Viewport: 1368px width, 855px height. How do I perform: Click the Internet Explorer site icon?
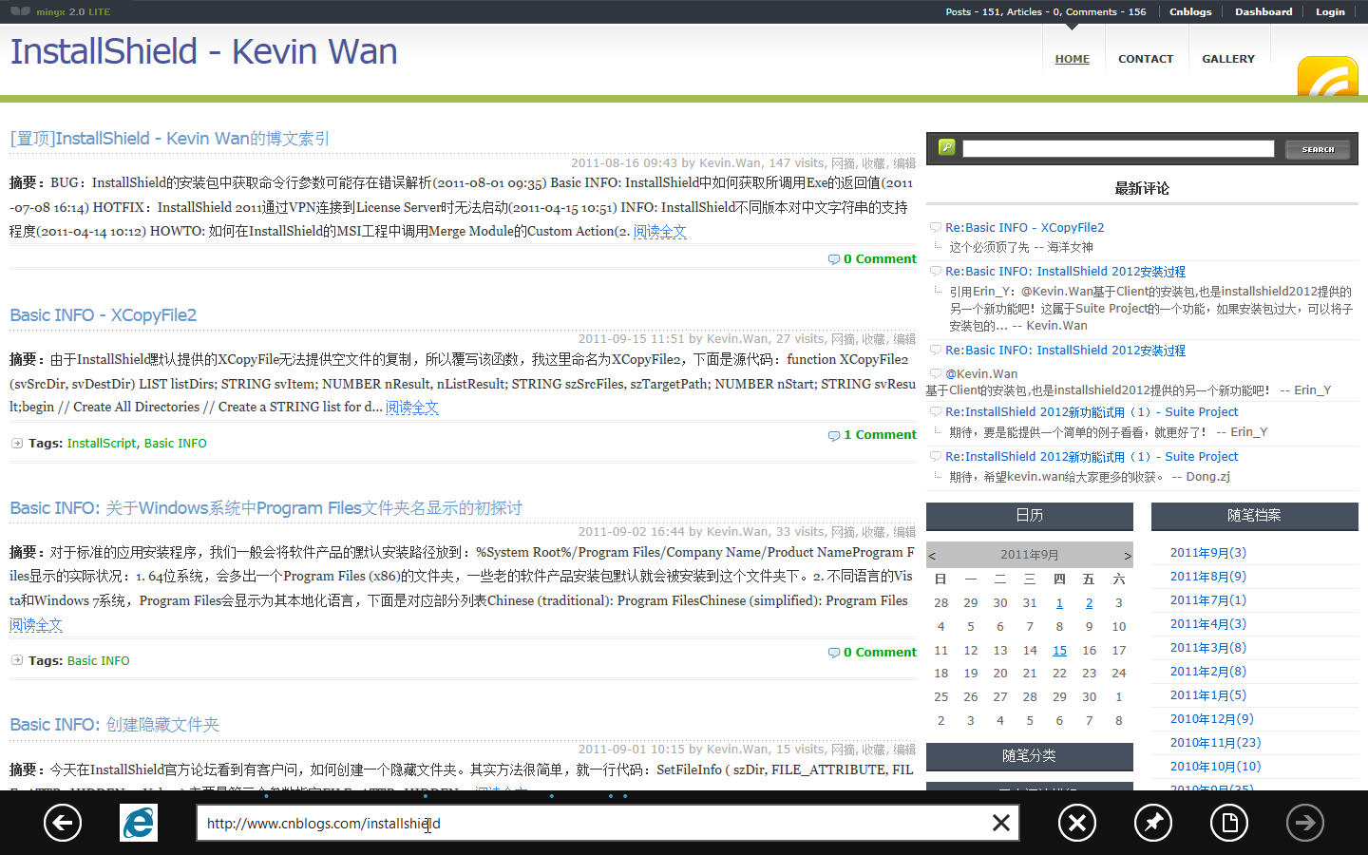click(x=139, y=823)
